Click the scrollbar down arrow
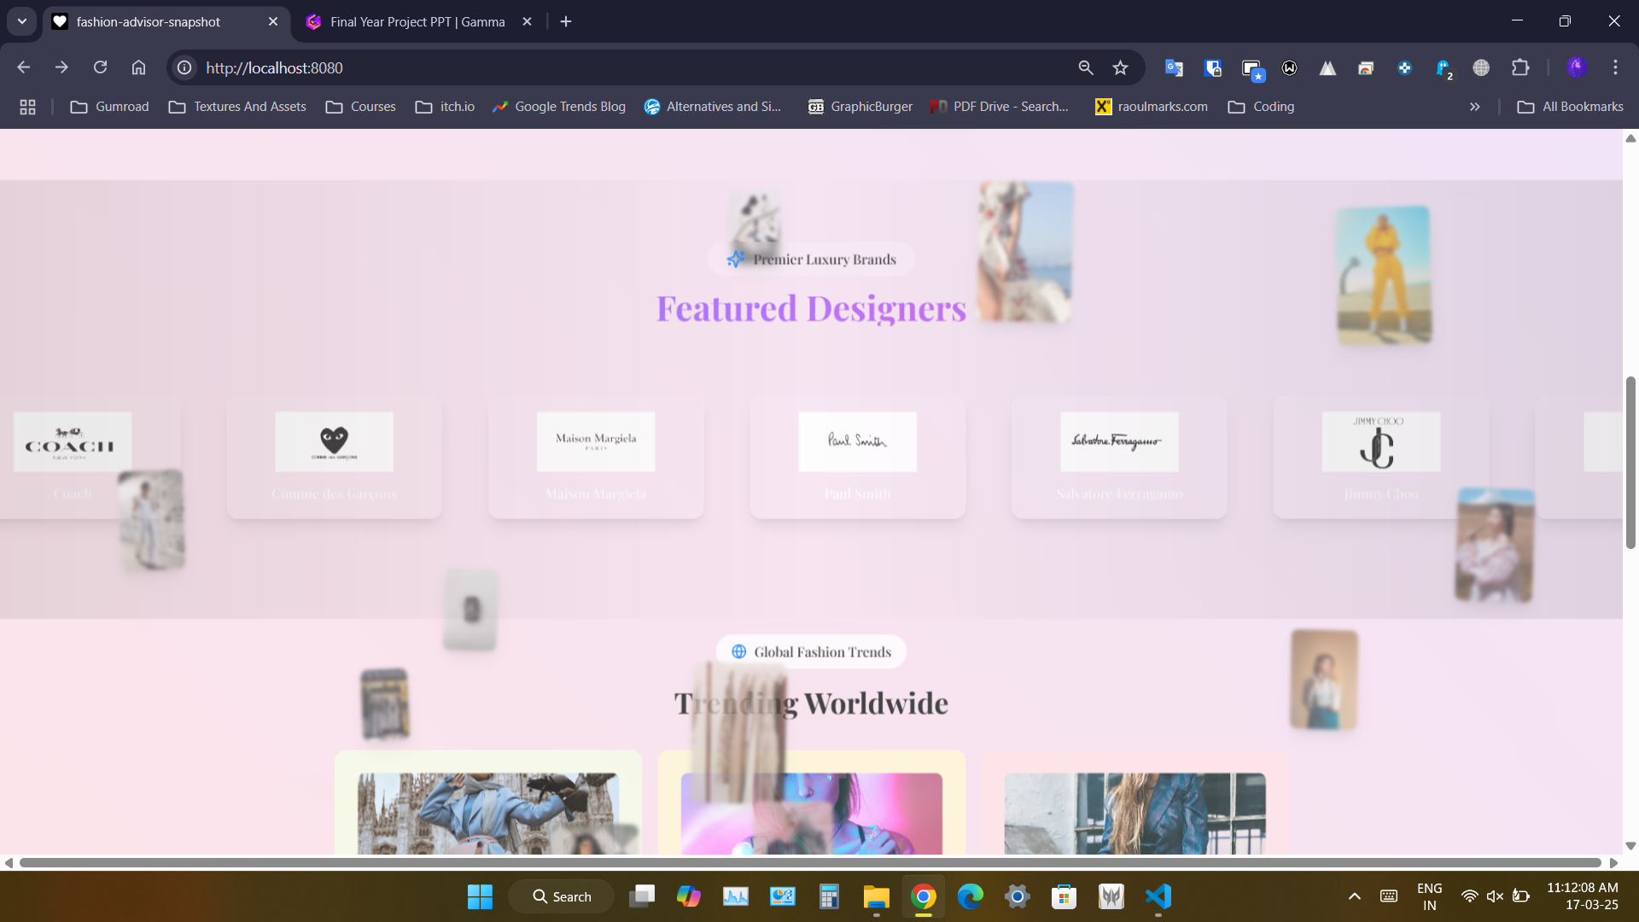Viewport: 1639px width, 922px height. pos(1630,847)
